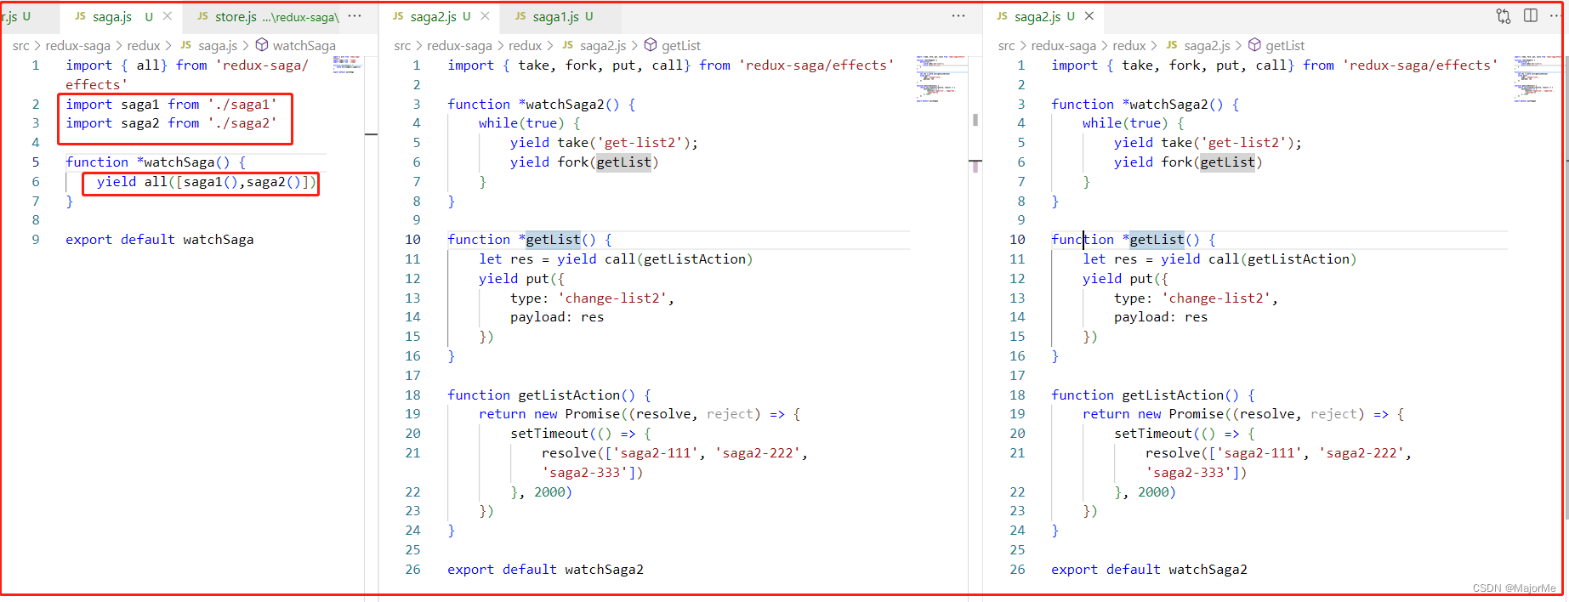This screenshot has height=602, width=1569.
Task: Click 'while(true) {' in right editor
Action: (1133, 123)
